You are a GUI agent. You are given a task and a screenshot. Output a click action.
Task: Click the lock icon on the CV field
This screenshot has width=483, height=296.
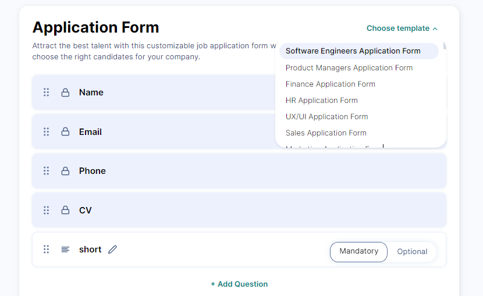[65, 211]
